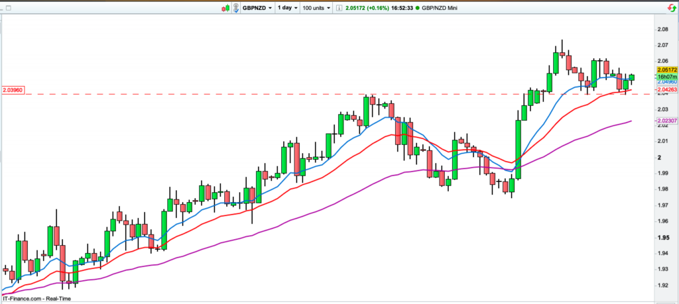
Task: Click the red 2.04263 moving average tag
Action: [667, 90]
